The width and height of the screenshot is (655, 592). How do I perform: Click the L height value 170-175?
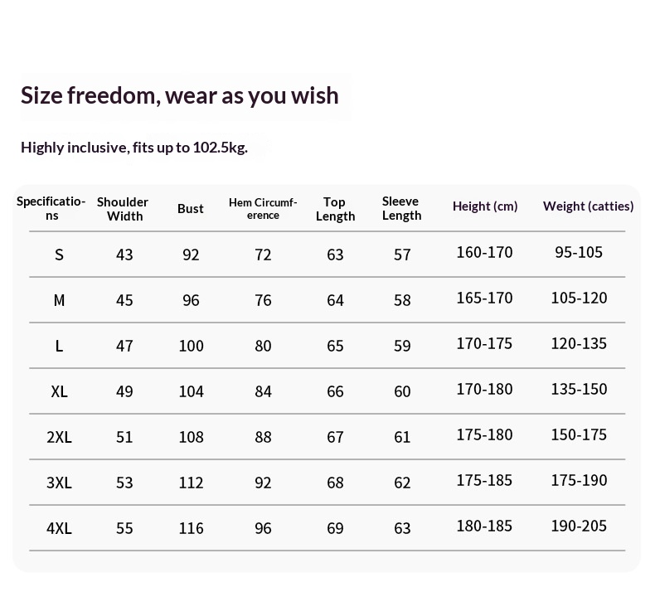(484, 343)
